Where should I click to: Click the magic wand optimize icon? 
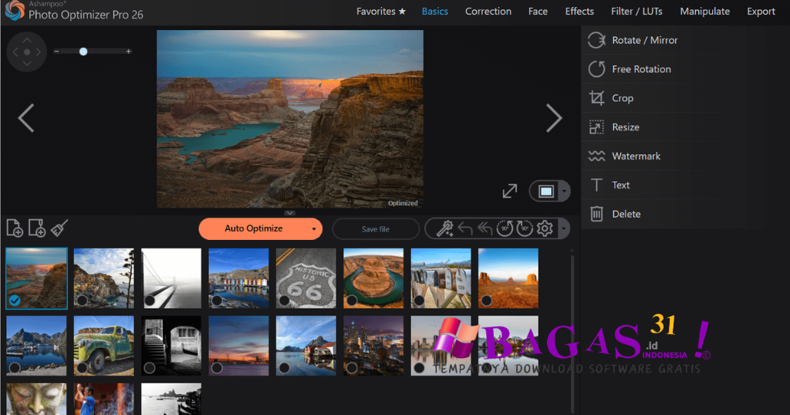pyautogui.click(x=444, y=228)
